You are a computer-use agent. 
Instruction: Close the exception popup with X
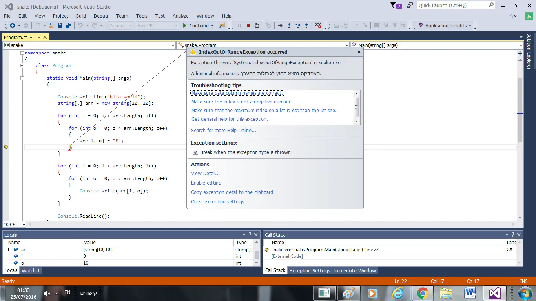(359, 52)
